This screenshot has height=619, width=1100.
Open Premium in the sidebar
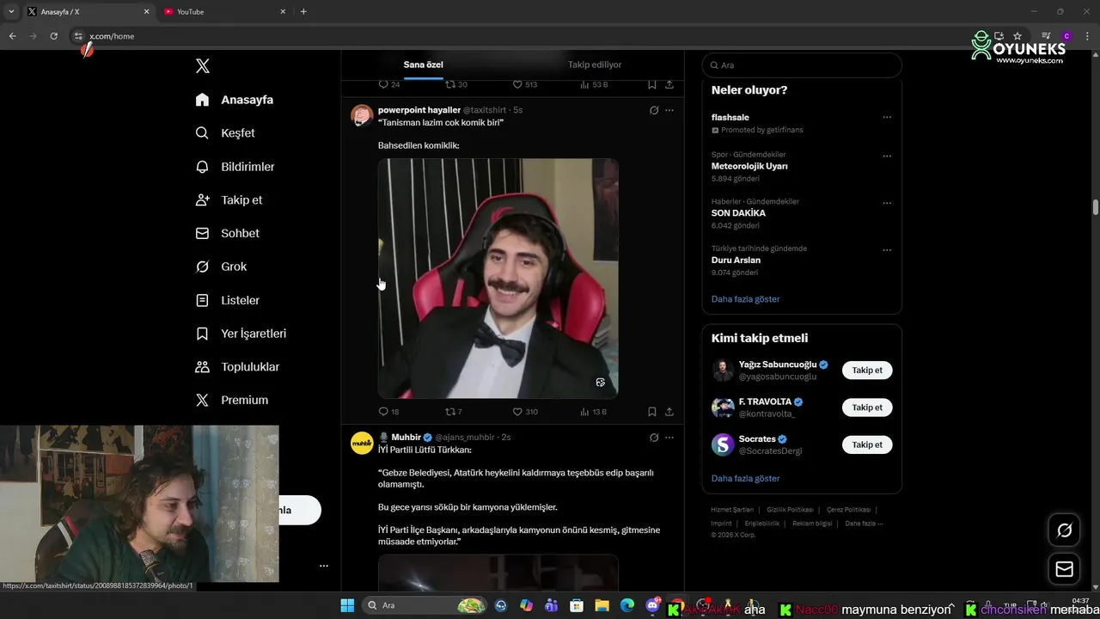point(232,400)
